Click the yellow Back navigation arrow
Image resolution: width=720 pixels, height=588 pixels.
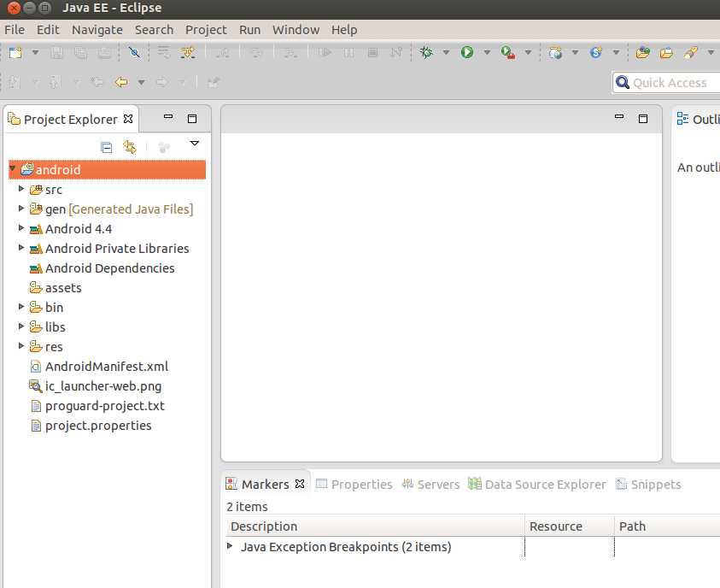[121, 82]
